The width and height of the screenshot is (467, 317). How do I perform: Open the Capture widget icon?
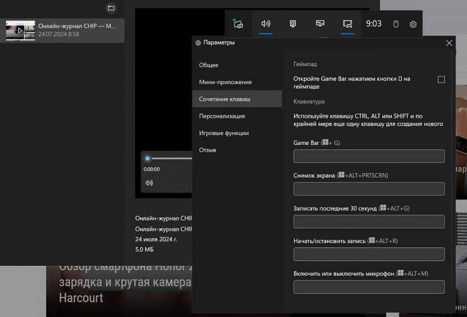293,24
